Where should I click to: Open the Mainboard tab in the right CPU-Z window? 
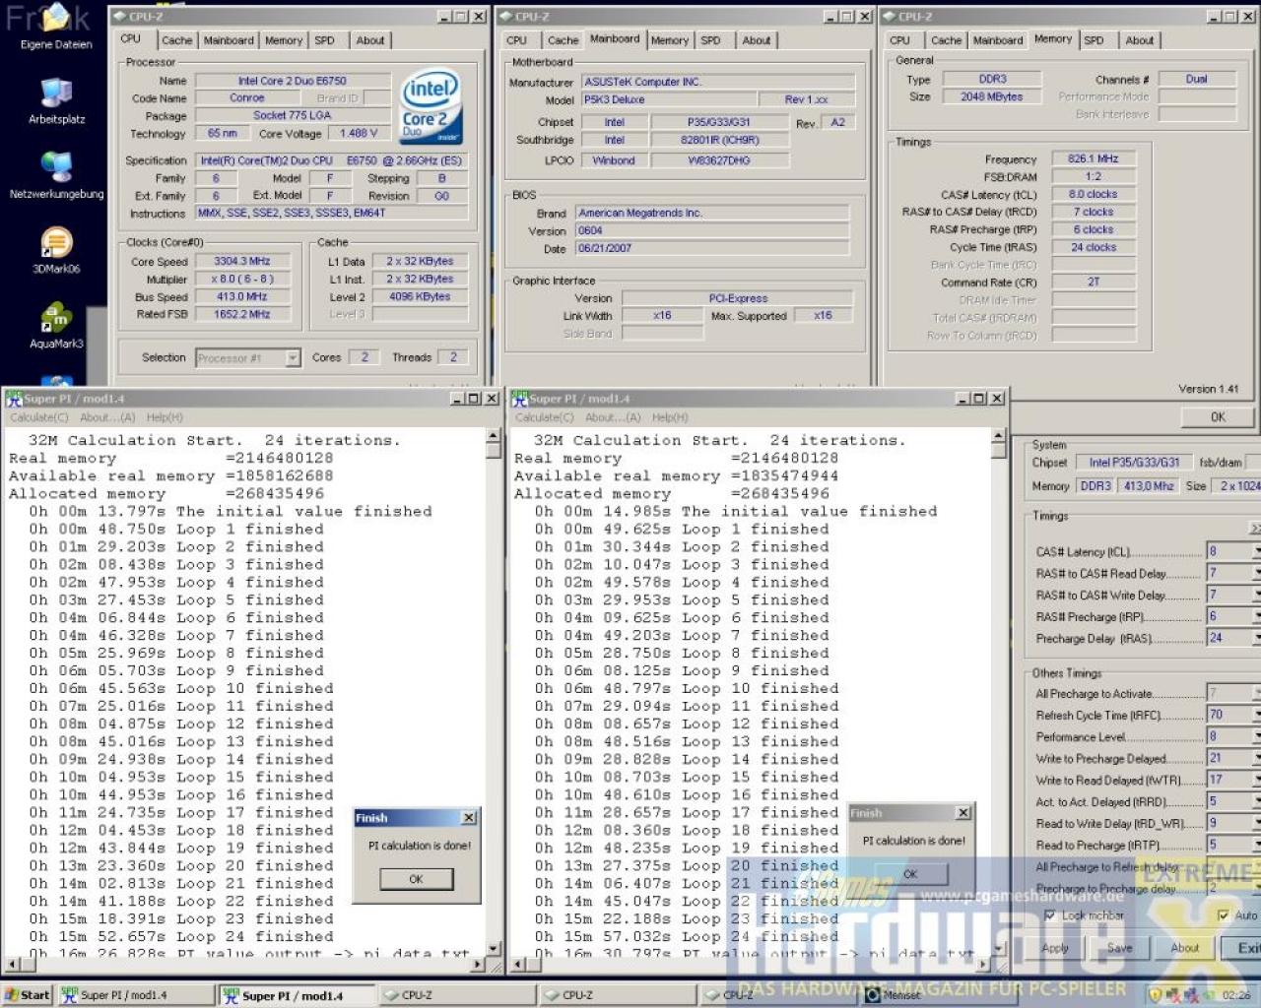(998, 40)
